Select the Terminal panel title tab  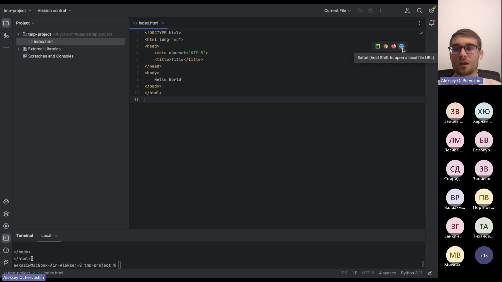coord(25,236)
